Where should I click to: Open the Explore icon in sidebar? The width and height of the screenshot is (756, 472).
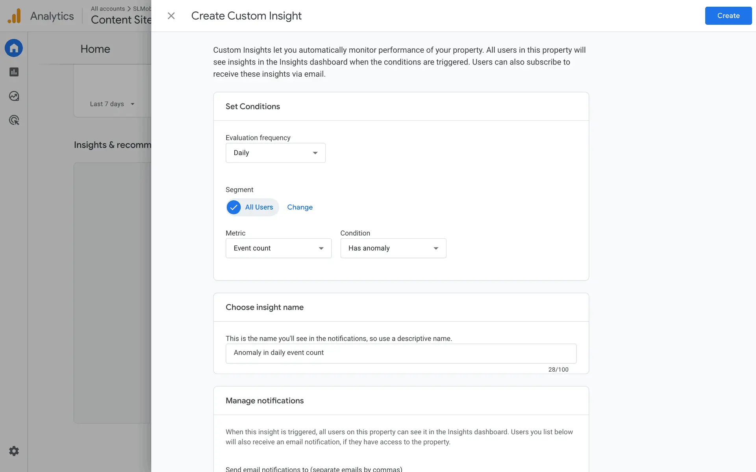pos(14,96)
